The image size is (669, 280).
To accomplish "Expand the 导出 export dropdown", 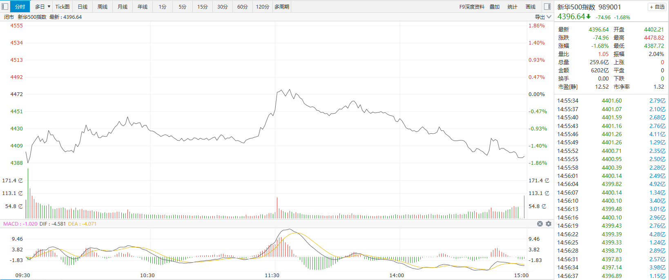I will pyautogui.click(x=543, y=17).
